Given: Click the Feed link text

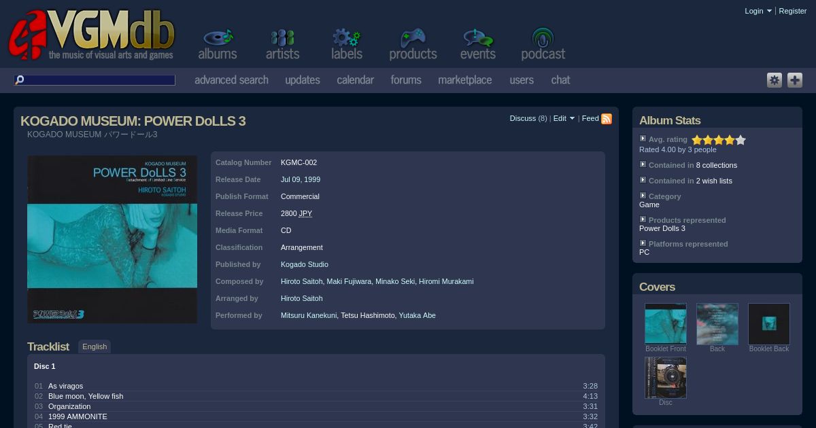Looking at the screenshot, I should click(590, 118).
